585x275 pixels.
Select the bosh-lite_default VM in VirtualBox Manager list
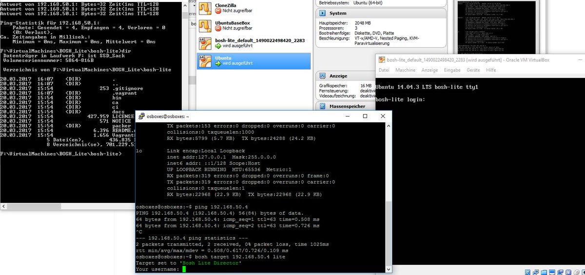(253, 43)
